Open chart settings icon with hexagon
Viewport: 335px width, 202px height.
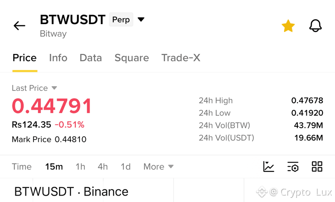[x=293, y=167]
